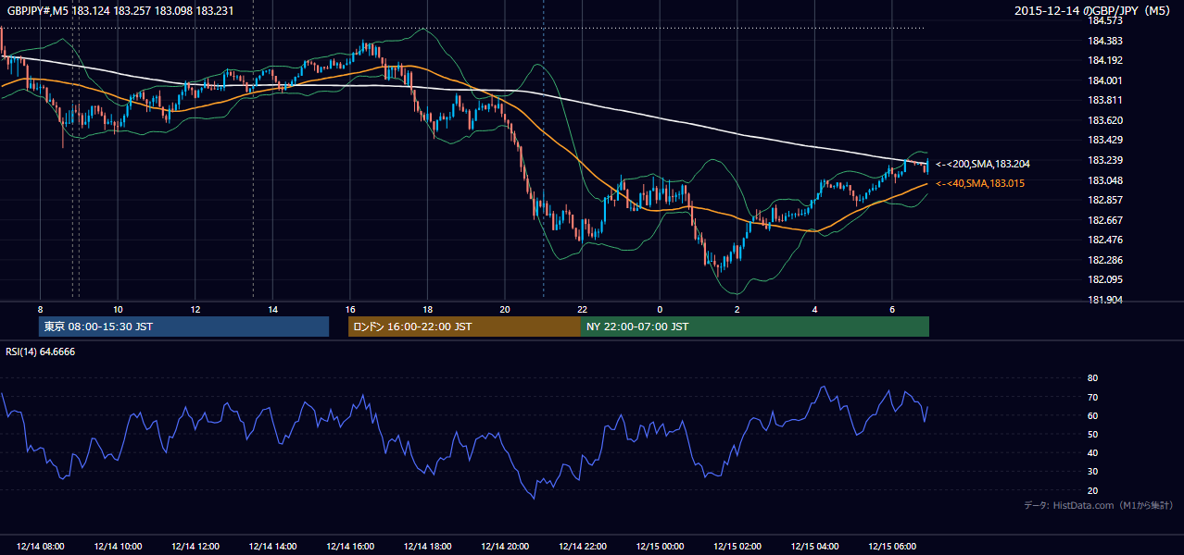Click the 183.620 price axis label
Viewport: 1184px width, 555px height.
pyautogui.click(x=1104, y=120)
